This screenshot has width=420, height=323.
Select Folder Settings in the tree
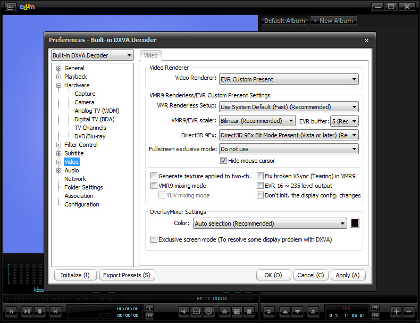(x=83, y=187)
